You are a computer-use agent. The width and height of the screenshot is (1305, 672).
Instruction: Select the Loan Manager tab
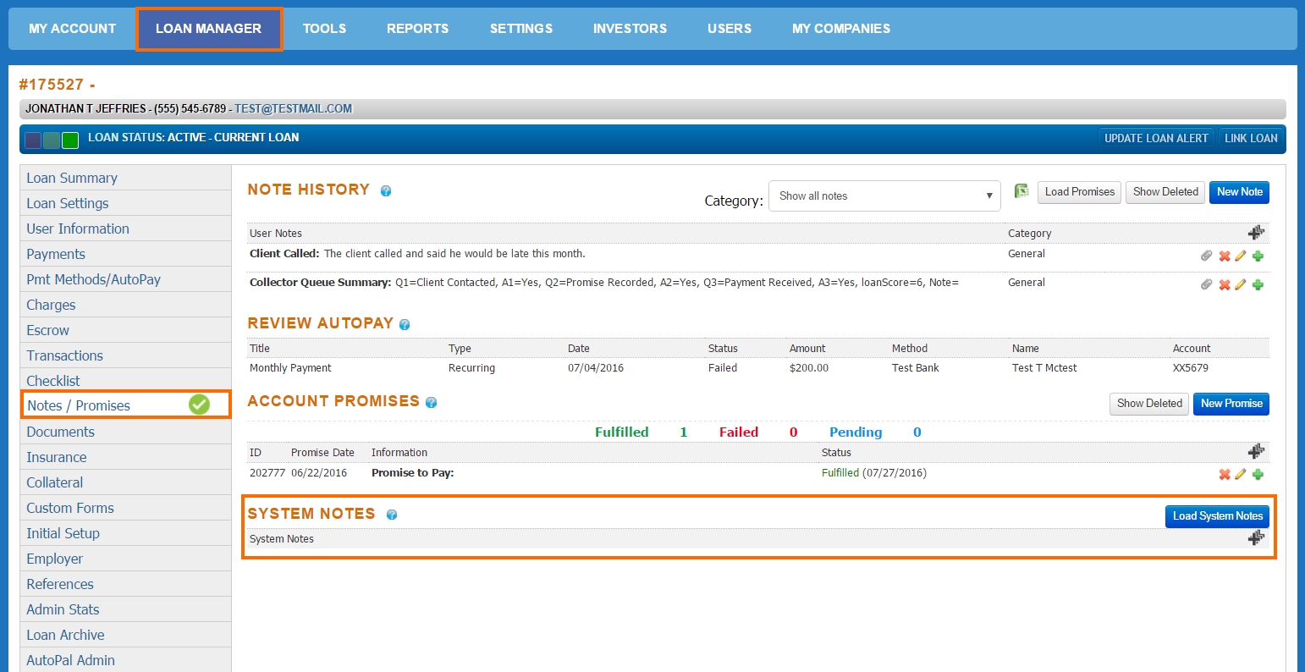[209, 29]
